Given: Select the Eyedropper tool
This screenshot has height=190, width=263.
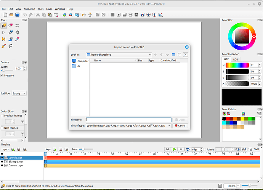Looking at the screenshot, I should tap(17, 39).
